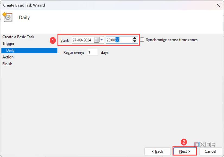Select the Trigger step in the sidebar
This screenshot has height=157, width=224.
click(x=10, y=43)
